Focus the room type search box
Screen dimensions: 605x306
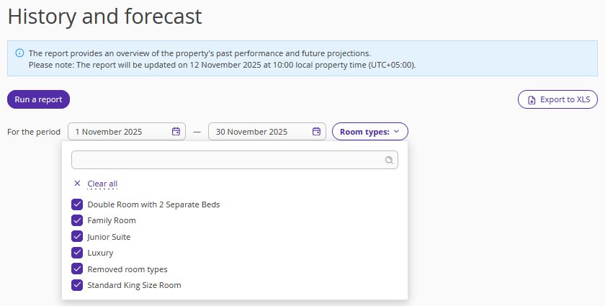tap(227, 160)
